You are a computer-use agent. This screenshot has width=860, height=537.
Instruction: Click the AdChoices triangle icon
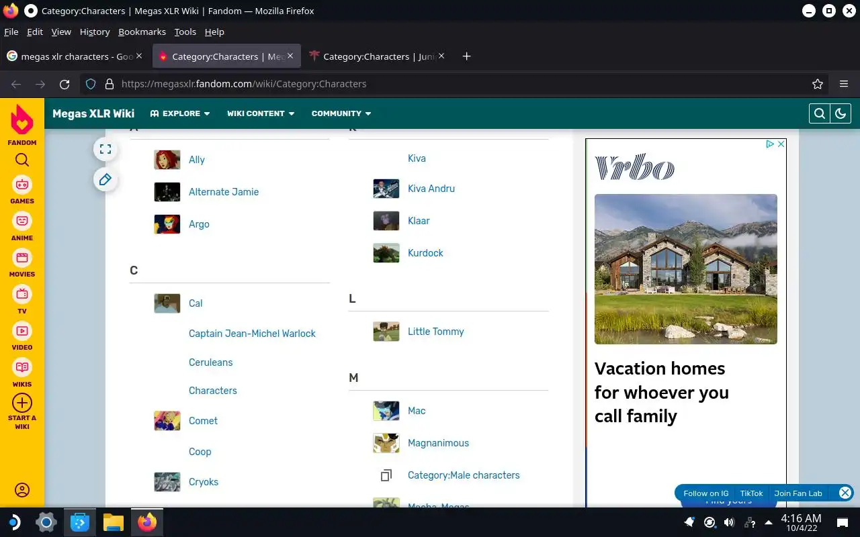click(771, 144)
